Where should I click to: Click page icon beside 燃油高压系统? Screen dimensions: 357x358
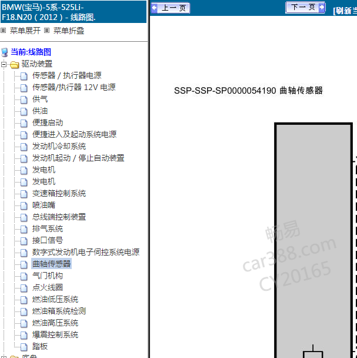pyautogui.click(x=24, y=323)
